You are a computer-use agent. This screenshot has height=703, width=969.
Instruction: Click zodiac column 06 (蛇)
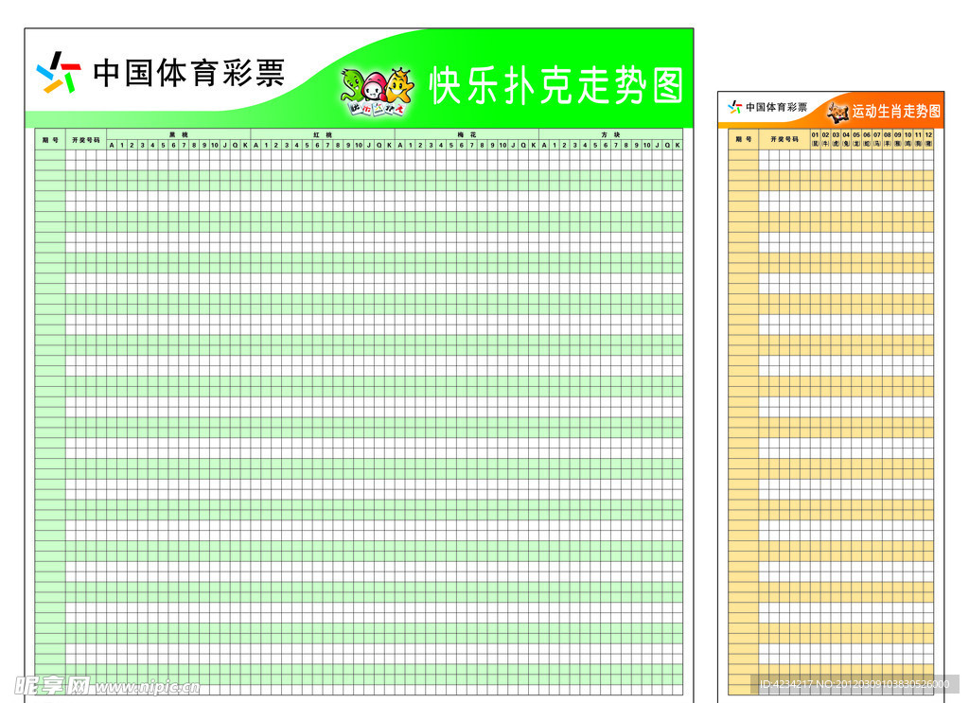click(867, 139)
